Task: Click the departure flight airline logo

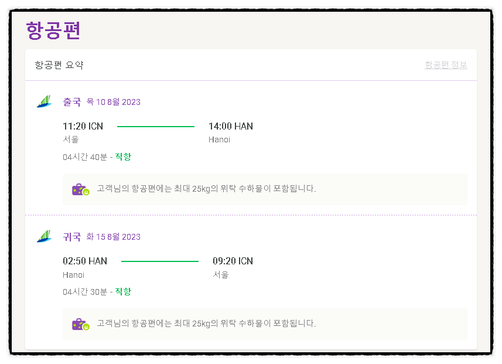Action: click(x=44, y=101)
